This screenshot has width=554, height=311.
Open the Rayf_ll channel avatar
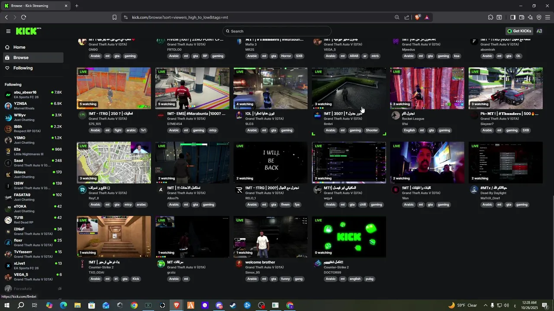pos(82,190)
